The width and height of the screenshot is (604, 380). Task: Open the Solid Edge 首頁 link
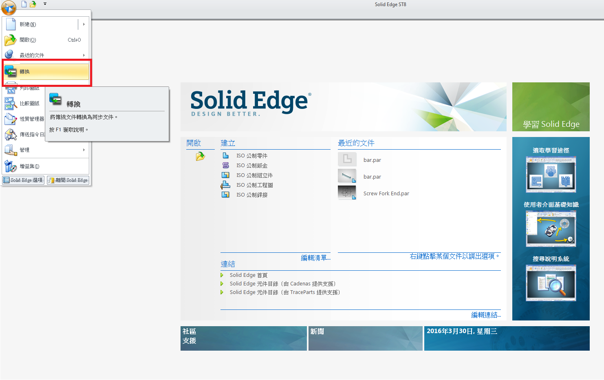tap(249, 275)
